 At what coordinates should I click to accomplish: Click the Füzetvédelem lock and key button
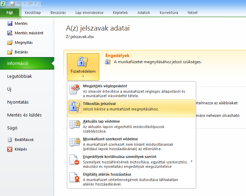(83, 67)
